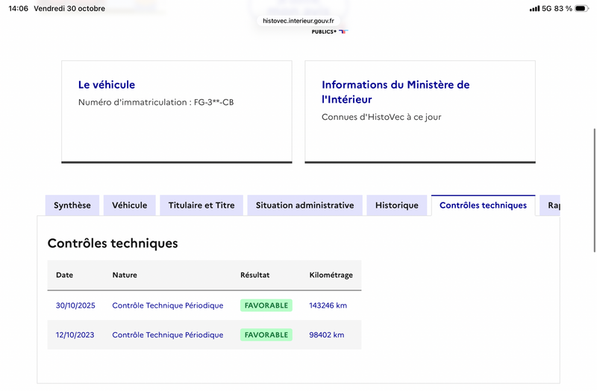Image resolution: width=597 pixels, height=391 pixels.
Task: Go to the Historique tab
Action: tap(397, 206)
